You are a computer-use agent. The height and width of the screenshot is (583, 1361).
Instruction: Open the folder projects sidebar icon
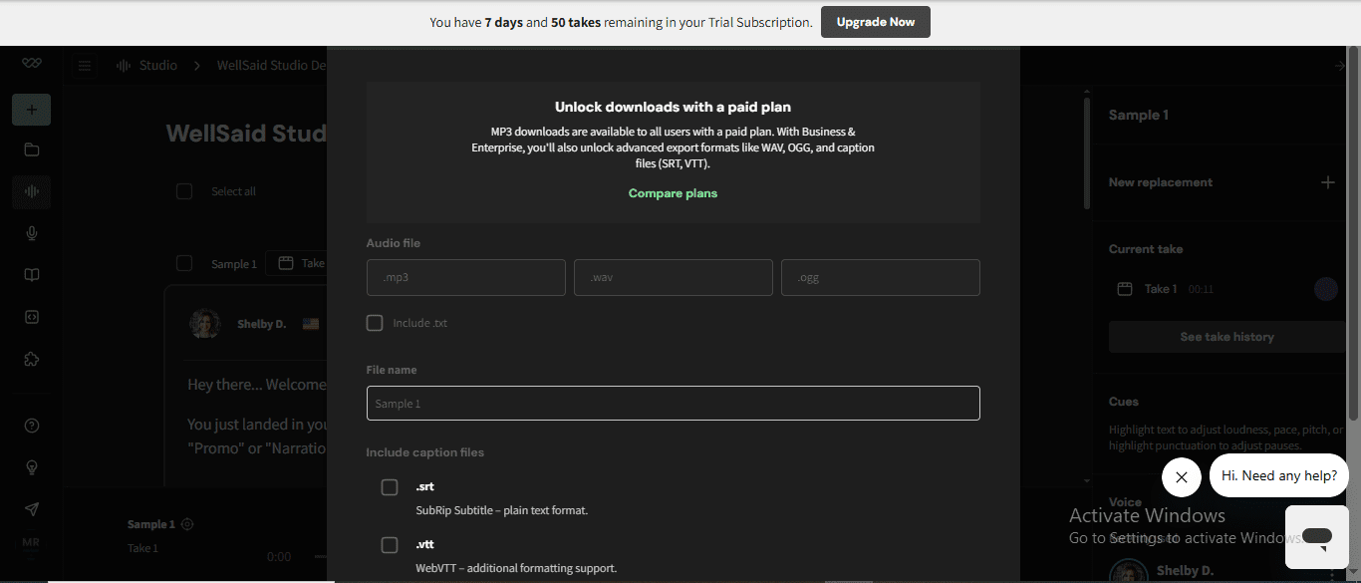(x=32, y=149)
